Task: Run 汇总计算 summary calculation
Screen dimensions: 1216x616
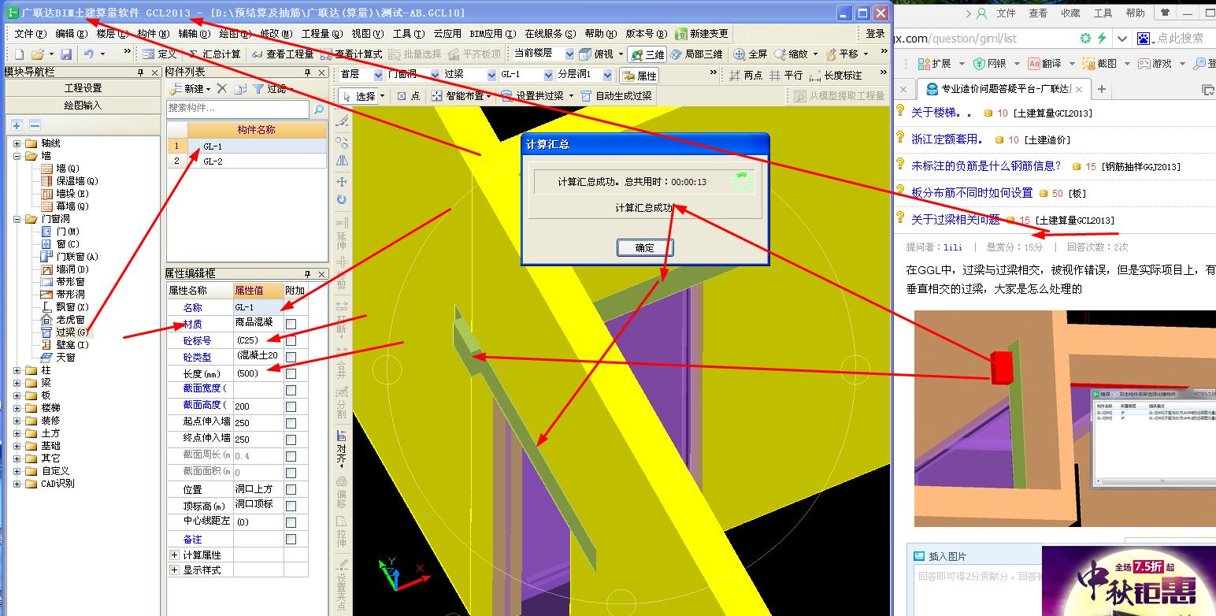Action: (214, 54)
